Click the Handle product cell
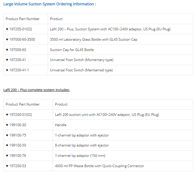The width and height of the screenshot is (196, 176). pos(61,125)
